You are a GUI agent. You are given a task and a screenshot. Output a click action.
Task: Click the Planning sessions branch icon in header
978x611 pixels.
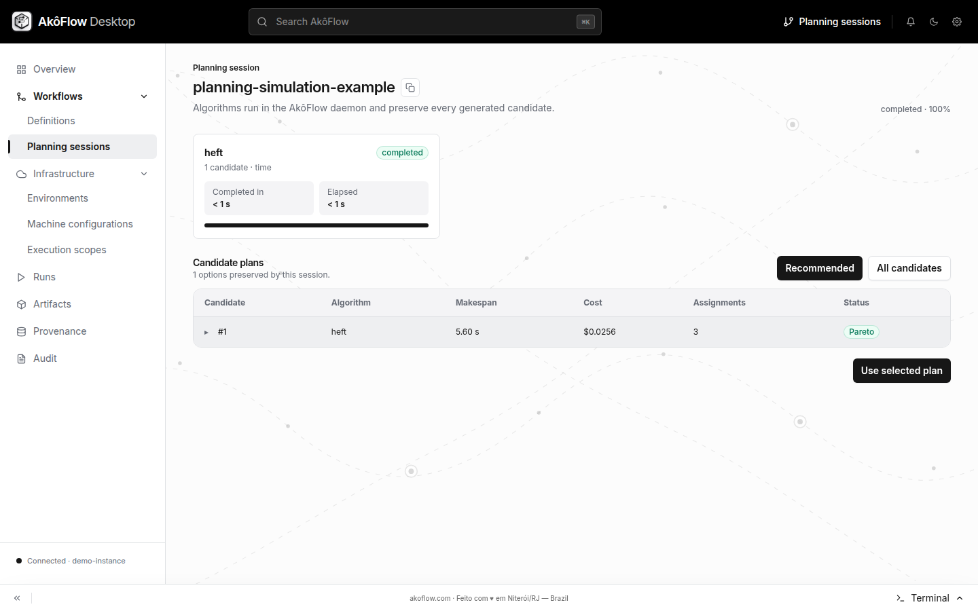pyautogui.click(x=789, y=22)
